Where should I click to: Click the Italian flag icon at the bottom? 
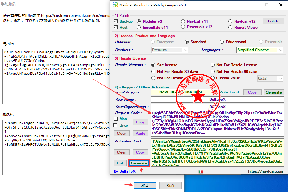coord(201,171)
